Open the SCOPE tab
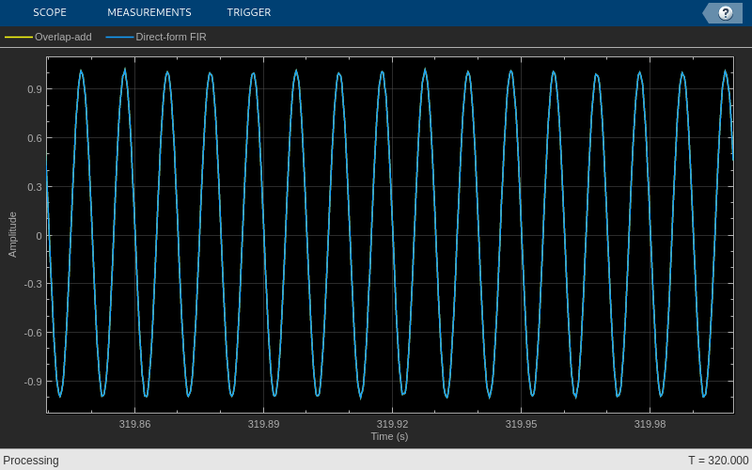 [x=50, y=12]
